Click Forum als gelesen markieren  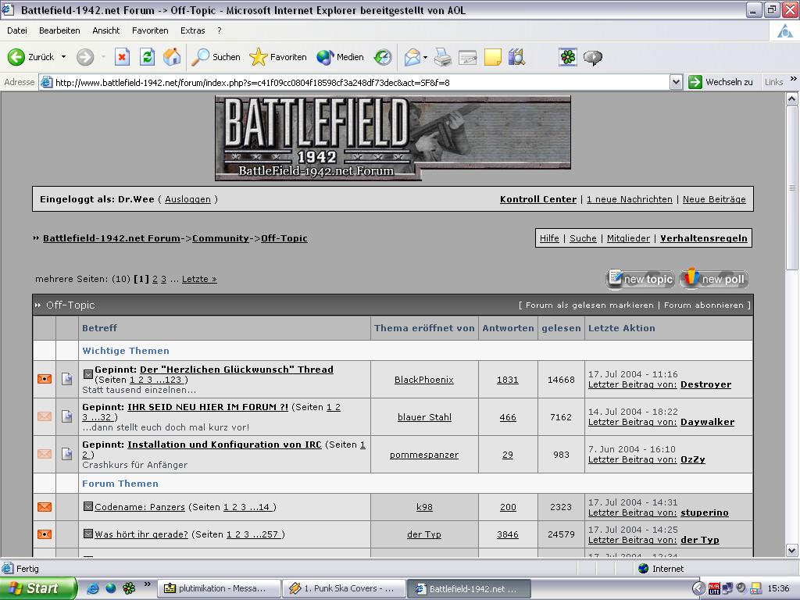[x=589, y=305]
